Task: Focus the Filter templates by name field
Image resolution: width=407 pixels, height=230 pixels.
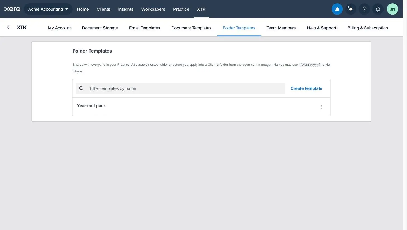Action: coord(180,88)
